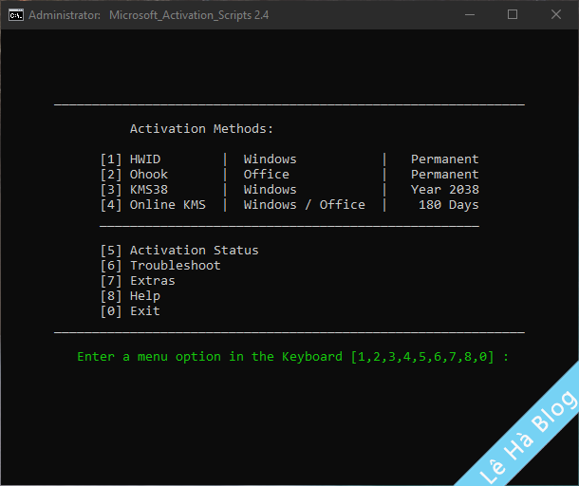Click the 'Year 2038' text
Viewport: 579px width, 486px height.
pyautogui.click(x=444, y=190)
